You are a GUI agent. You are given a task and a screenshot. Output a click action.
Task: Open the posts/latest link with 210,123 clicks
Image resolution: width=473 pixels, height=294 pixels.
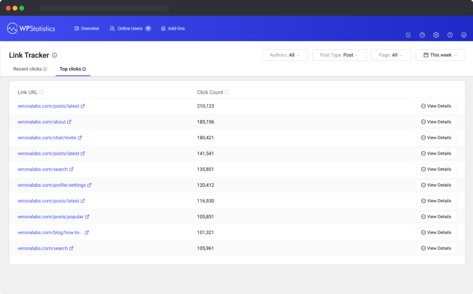pos(48,106)
